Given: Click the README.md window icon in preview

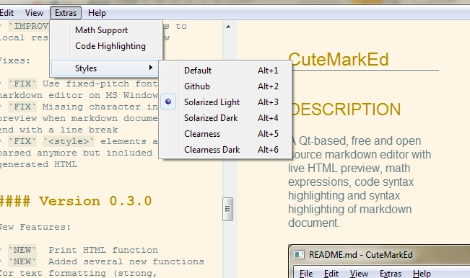Looking at the screenshot, I should [x=299, y=255].
